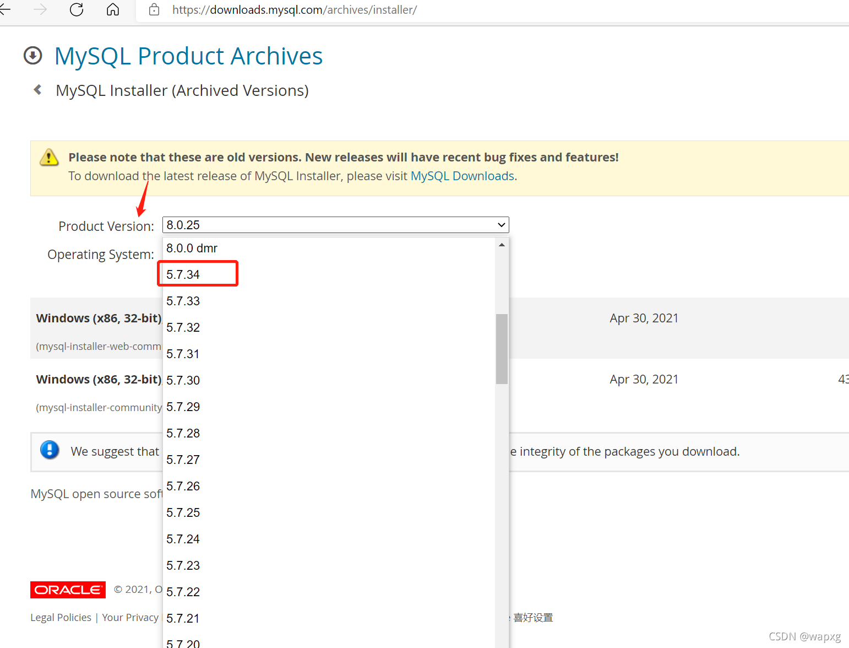Open Your Privacy footer link
The width and height of the screenshot is (849, 648).
[x=130, y=618]
